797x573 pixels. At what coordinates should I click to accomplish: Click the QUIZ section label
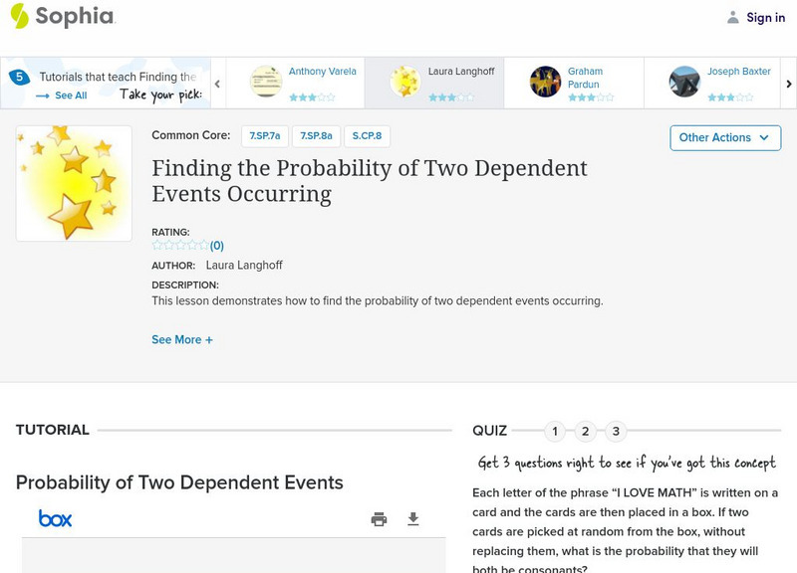coord(489,431)
